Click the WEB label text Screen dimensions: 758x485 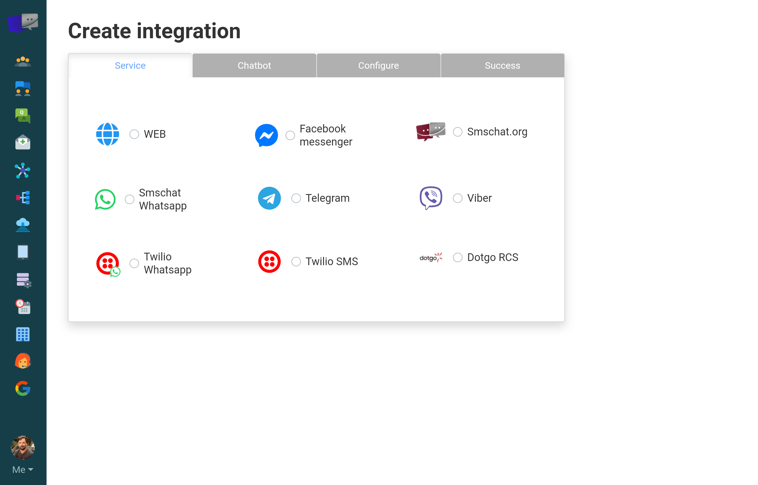coord(155,134)
